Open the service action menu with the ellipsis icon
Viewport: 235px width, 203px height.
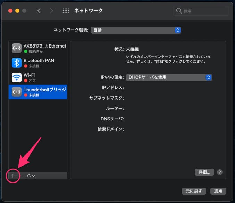click(x=31, y=176)
